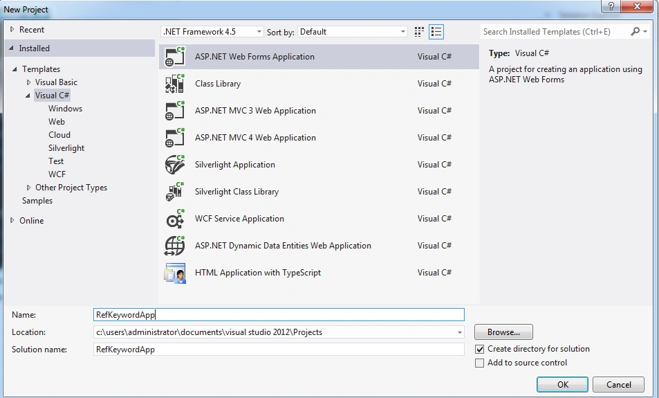Open the search options dropdown arrow
The image size is (659, 398).
click(645, 32)
